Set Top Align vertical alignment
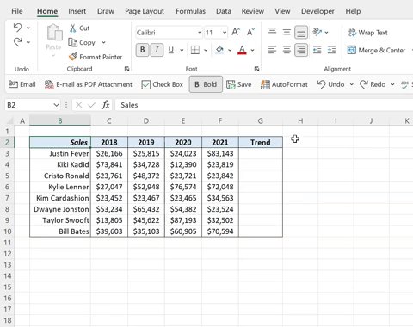The height and width of the screenshot is (327, 413). point(272,32)
